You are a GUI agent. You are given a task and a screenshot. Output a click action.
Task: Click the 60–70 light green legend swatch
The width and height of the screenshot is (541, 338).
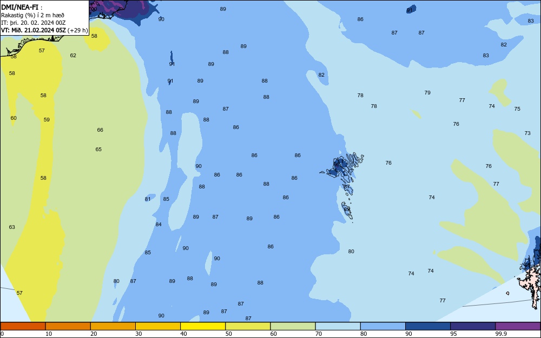point(293,326)
